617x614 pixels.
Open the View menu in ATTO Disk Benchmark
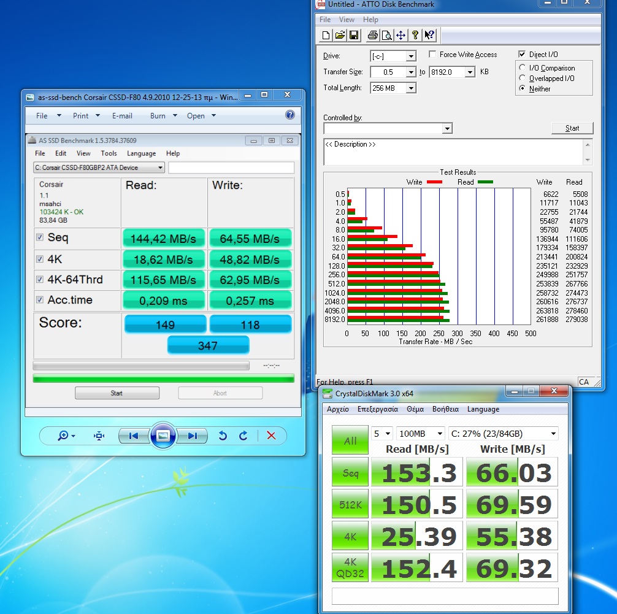tap(347, 20)
